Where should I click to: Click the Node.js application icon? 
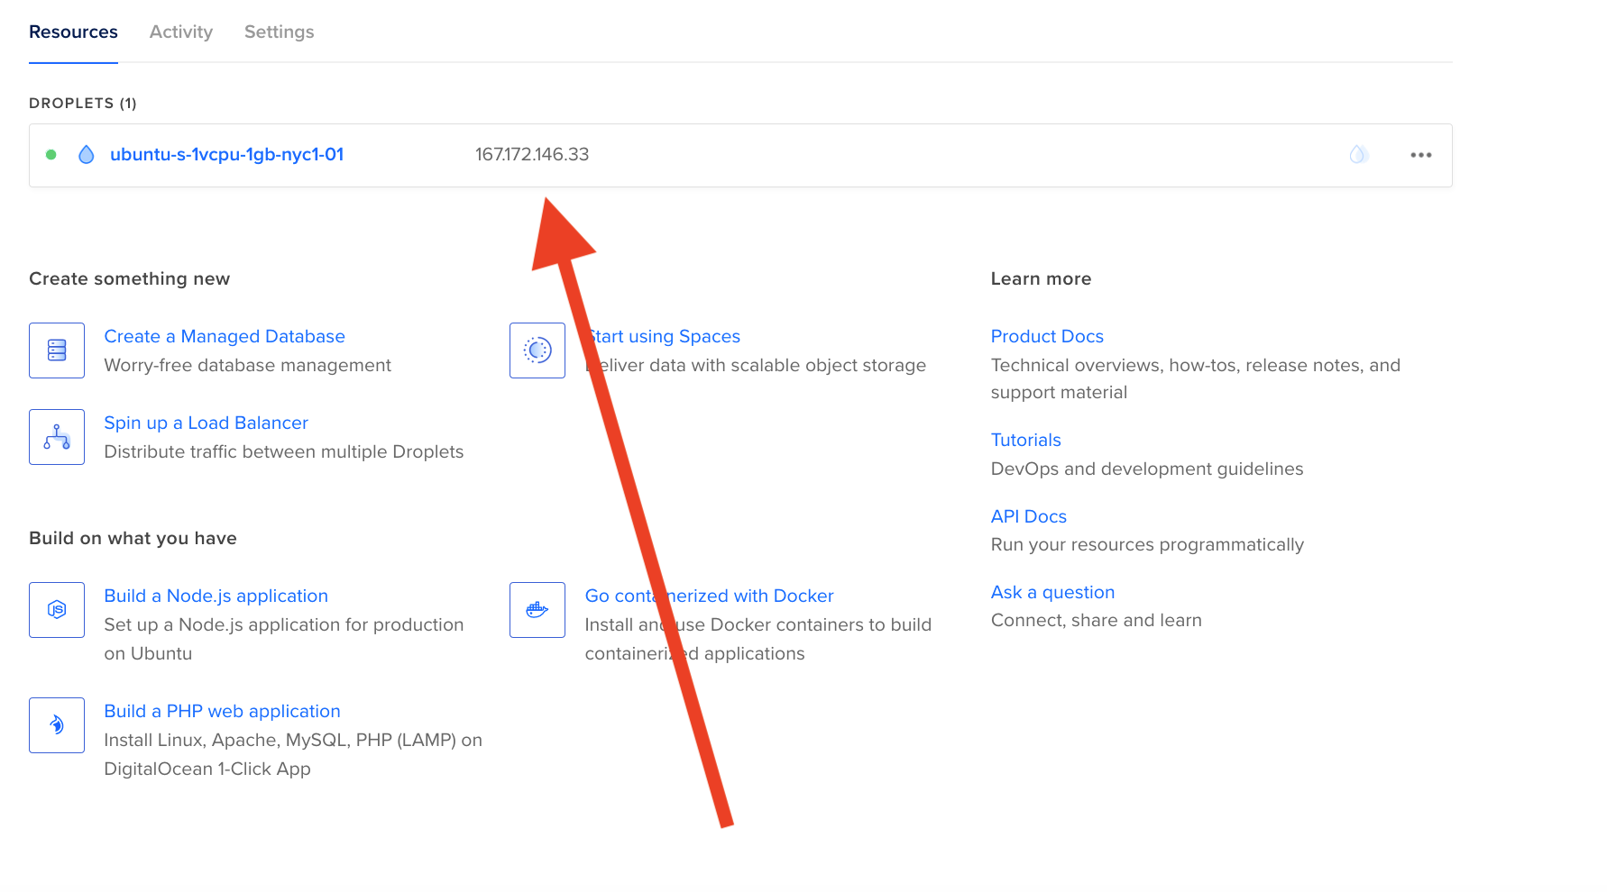click(56, 609)
